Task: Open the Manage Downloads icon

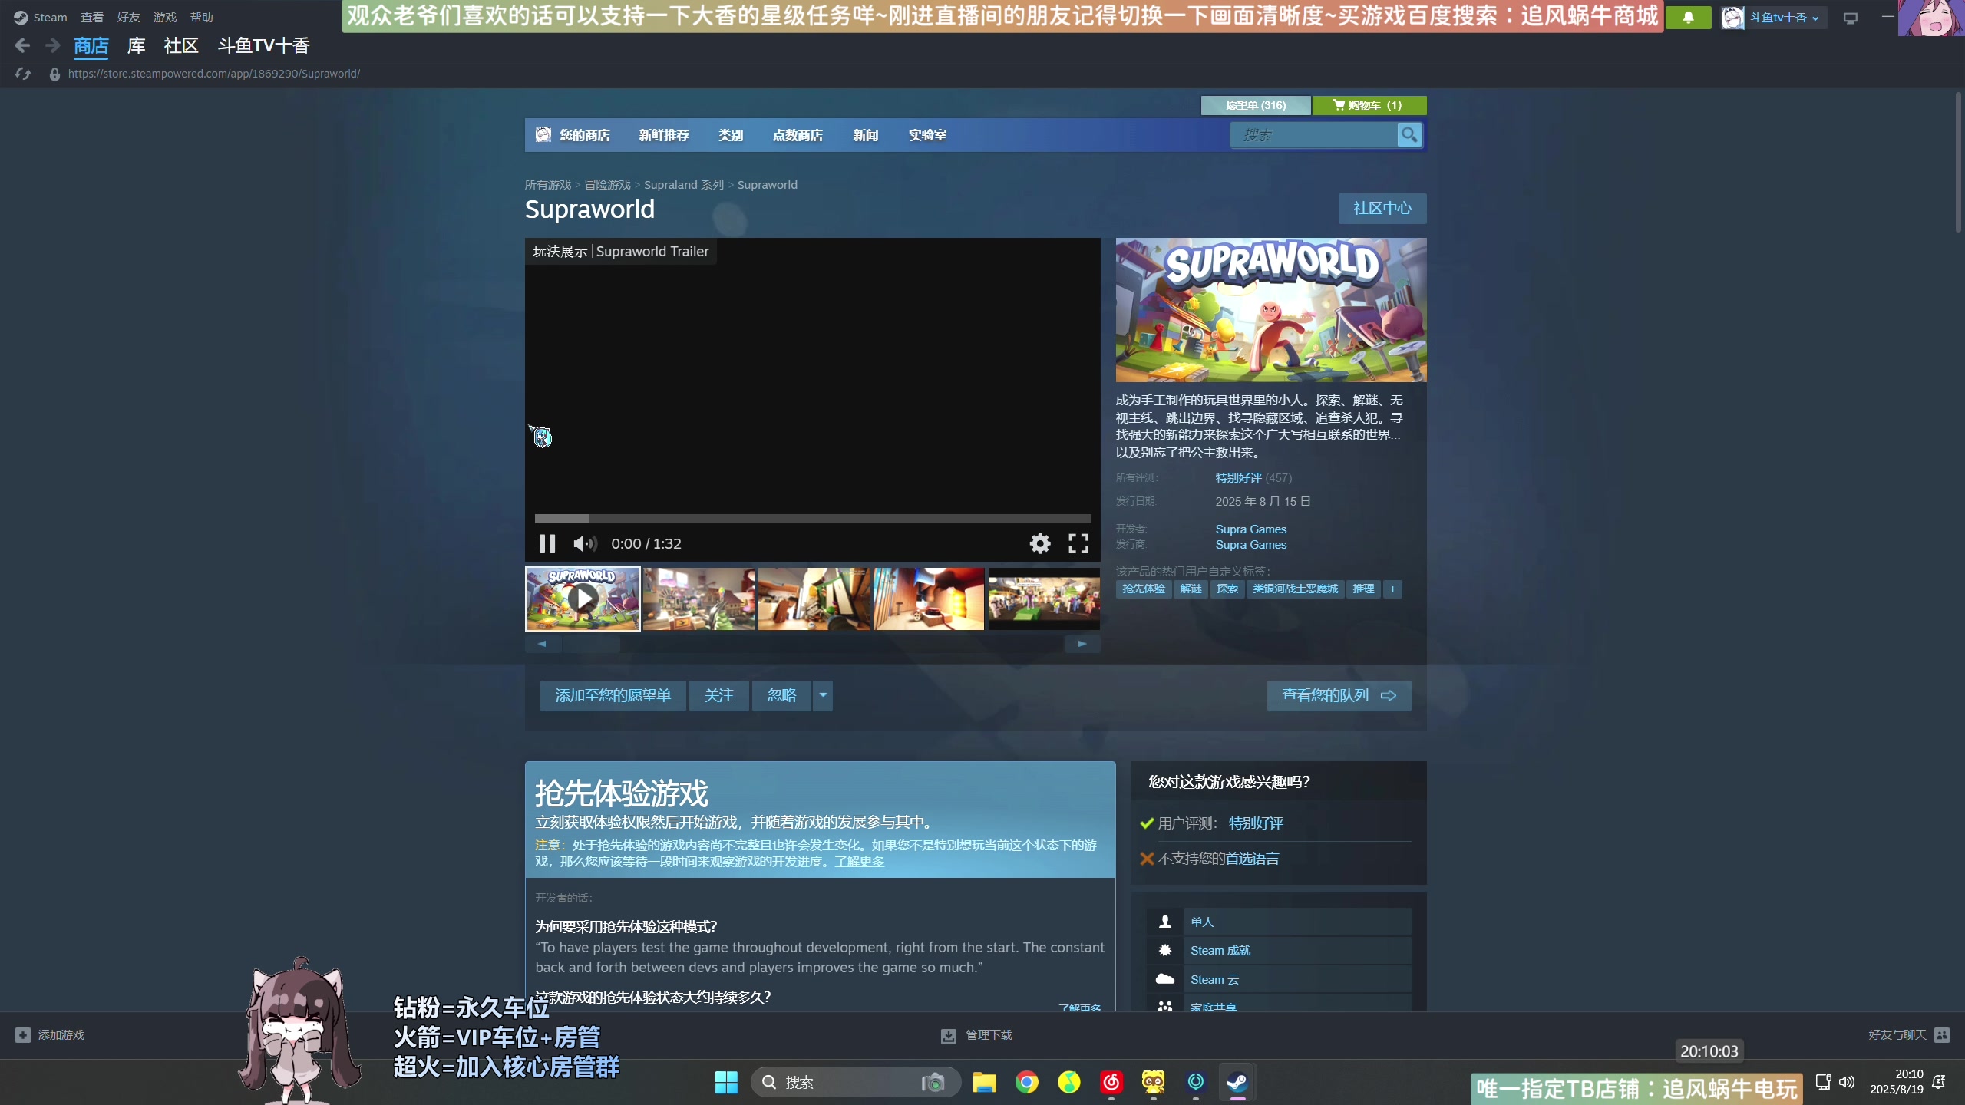Action: coord(949,1036)
